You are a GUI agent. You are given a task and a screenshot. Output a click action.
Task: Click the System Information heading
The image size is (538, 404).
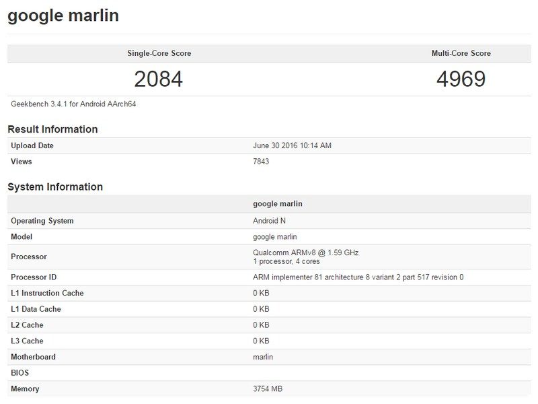[55, 187]
